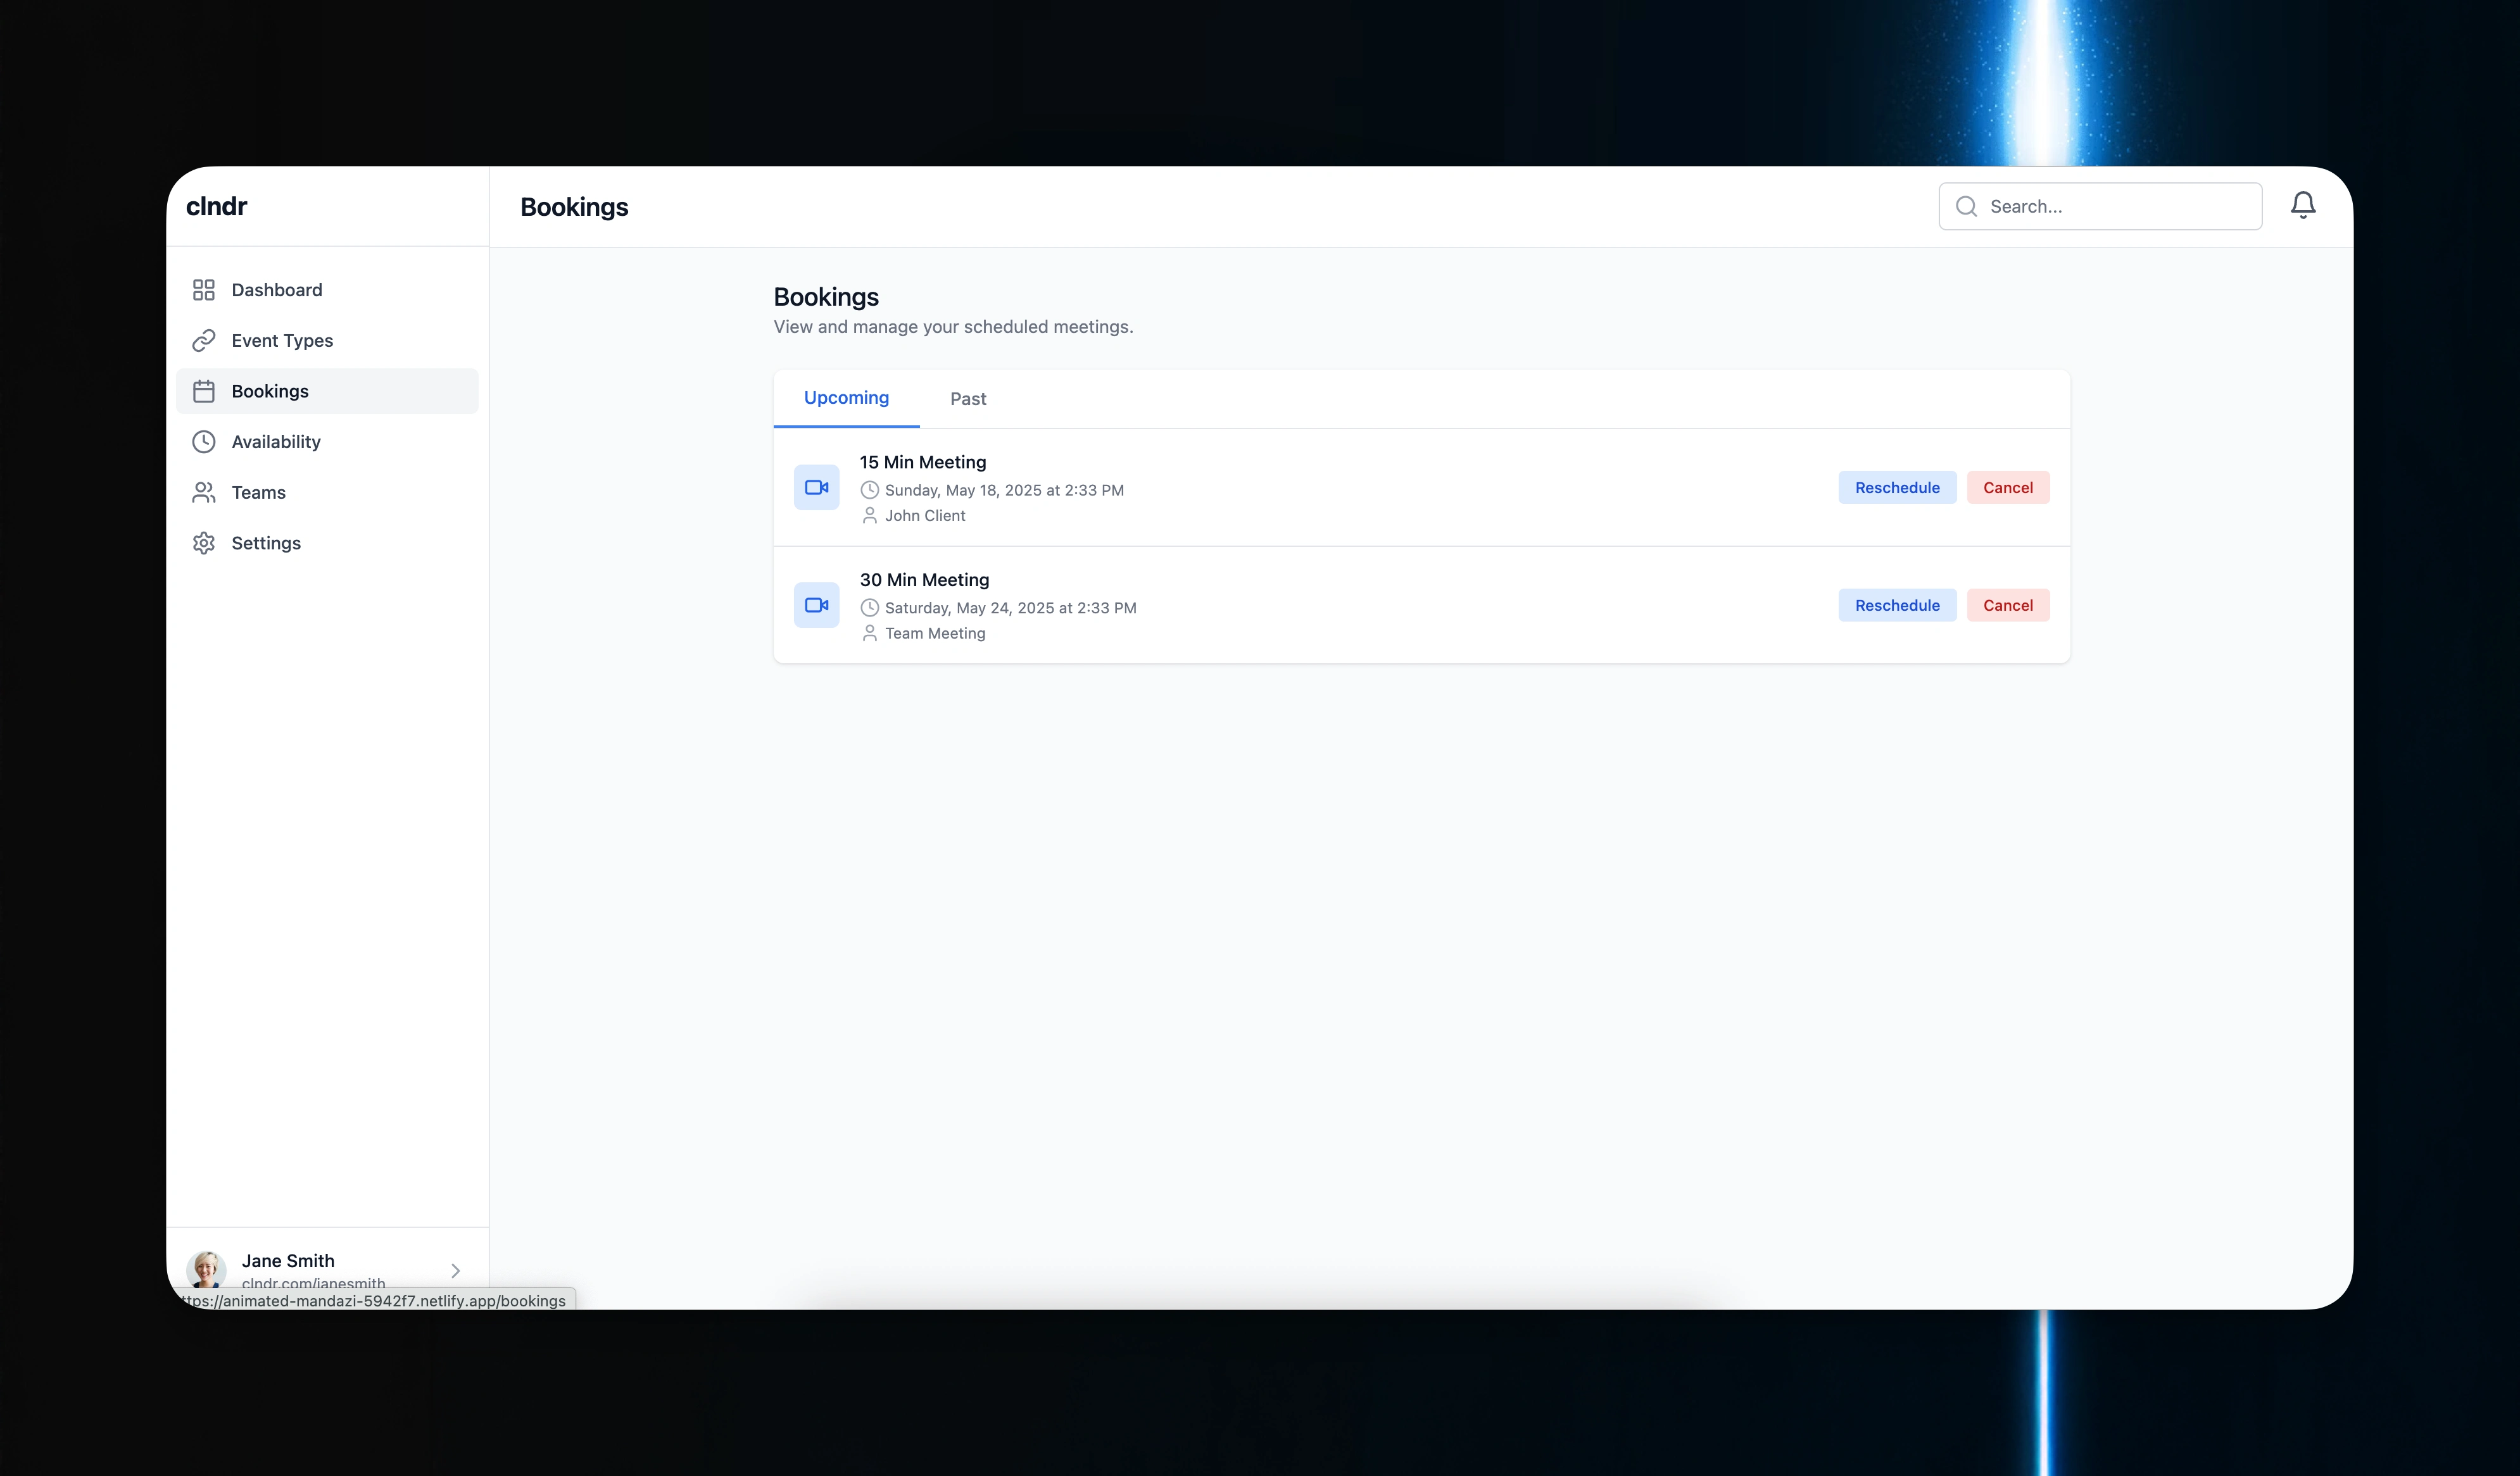Image resolution: width=2520 pixels, height=1476 pixels.
Task: Click the 30 Min Meeting title
Action: 925,580
